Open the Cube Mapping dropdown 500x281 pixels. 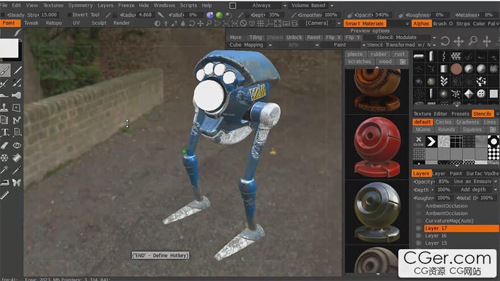(x=251, y=45)
